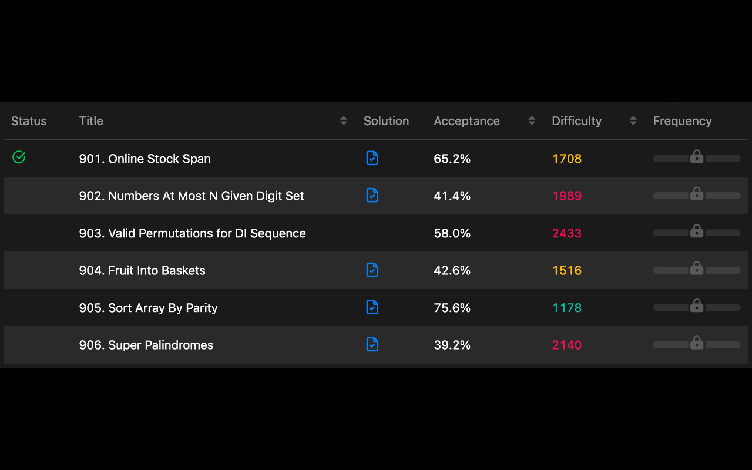Open solution icon for Fruit Into Baskets

[x=372, y=270]
